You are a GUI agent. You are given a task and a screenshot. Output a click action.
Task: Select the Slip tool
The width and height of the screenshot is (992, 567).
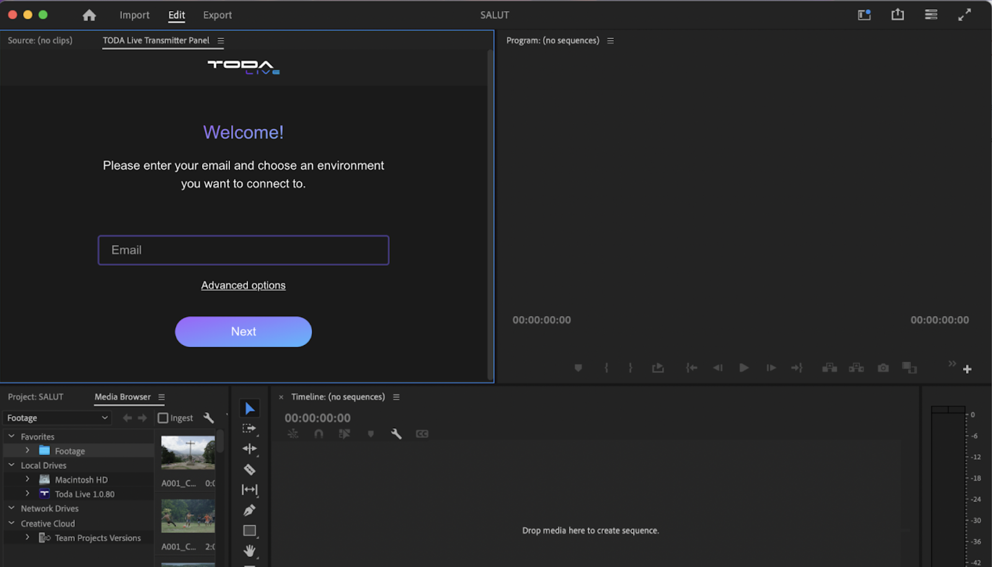pos(249,490)
